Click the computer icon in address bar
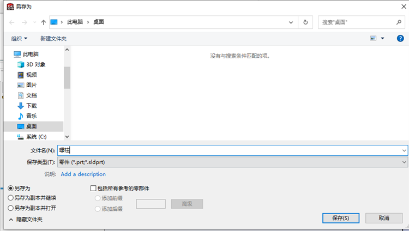409x231 pixels. click(x=54, y=22)
